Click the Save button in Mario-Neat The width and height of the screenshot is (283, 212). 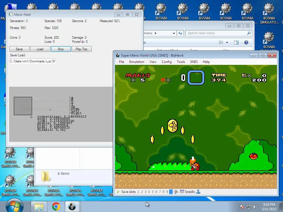click(19, 49)
